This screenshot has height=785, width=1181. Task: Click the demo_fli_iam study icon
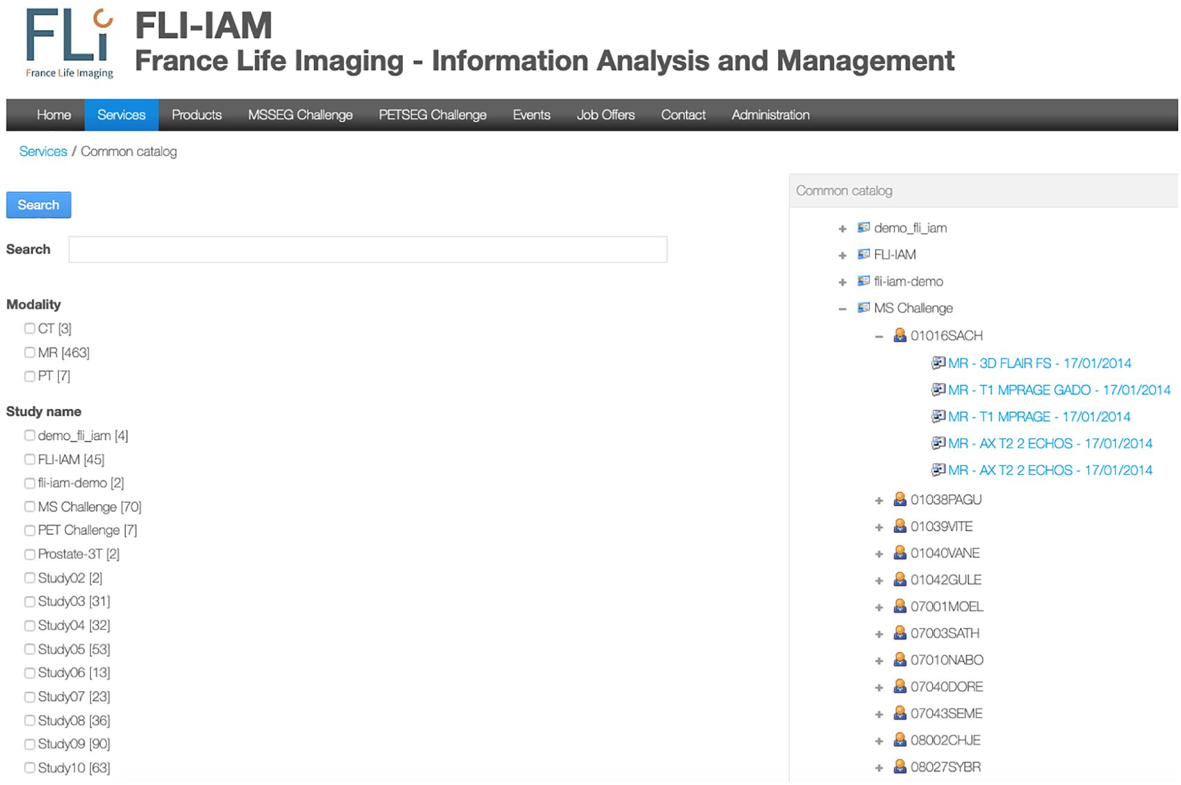[x=864, y=228]
